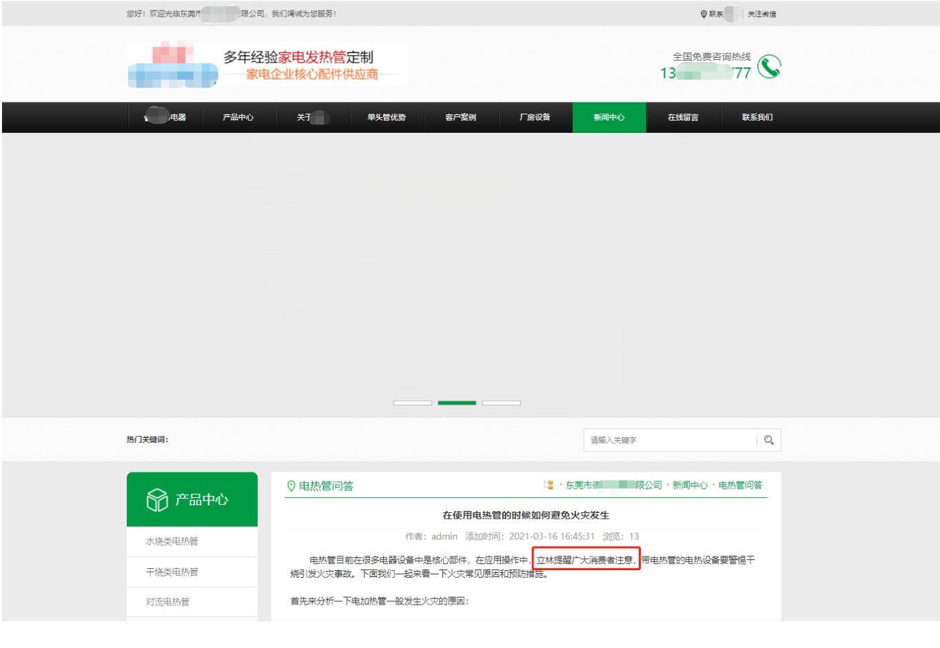Select 新闻中心 navigation tab

click(609, 117)
